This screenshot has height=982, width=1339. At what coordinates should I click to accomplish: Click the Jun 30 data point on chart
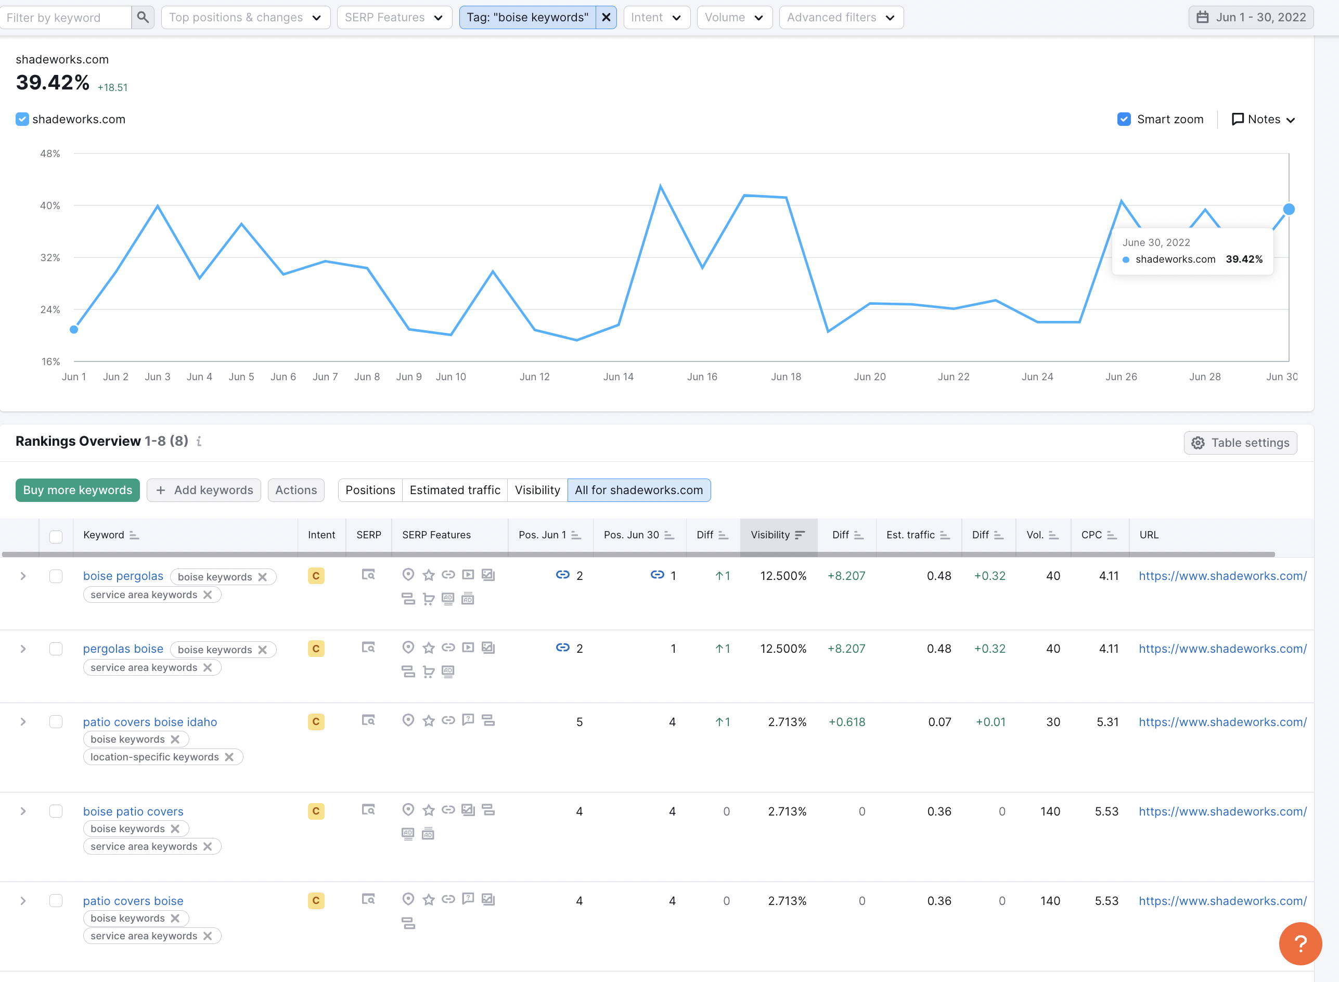coord(1289,209)
